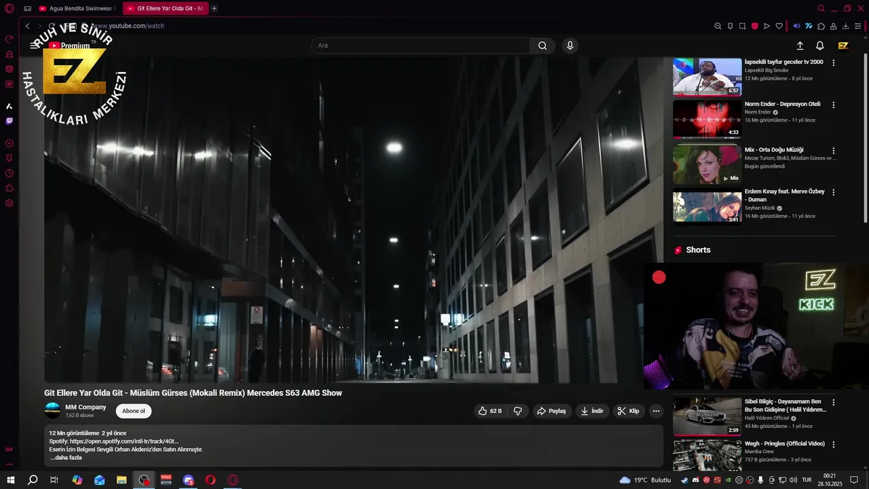Open more actions ellipsis under video
869x489 pixels.
pyautogui.click(x=656, y=411)
